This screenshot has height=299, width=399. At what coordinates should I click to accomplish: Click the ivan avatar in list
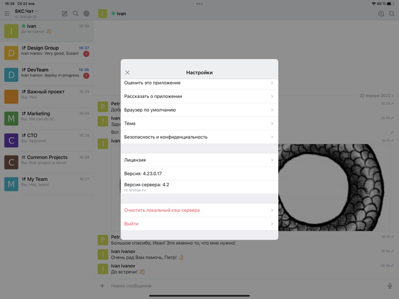pos(11,31)
